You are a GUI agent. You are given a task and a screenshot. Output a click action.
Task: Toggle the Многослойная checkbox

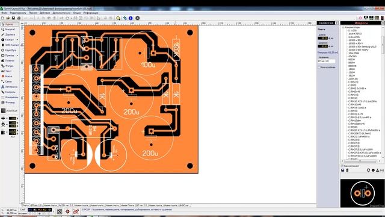[x=319, y=67]
